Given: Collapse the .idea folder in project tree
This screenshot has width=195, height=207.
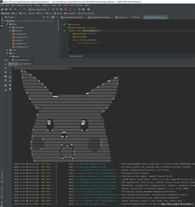Looking at the screenshot, I should click(x=7, y=24).
